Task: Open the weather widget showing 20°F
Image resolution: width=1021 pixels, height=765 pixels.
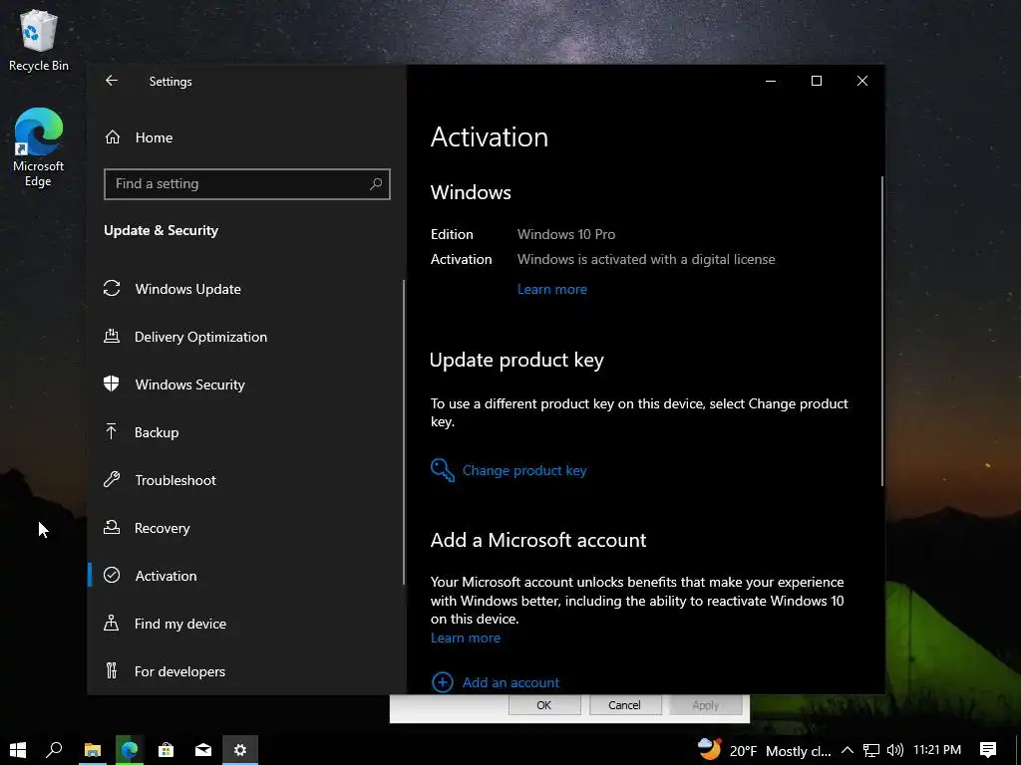Action: (764, 750)
